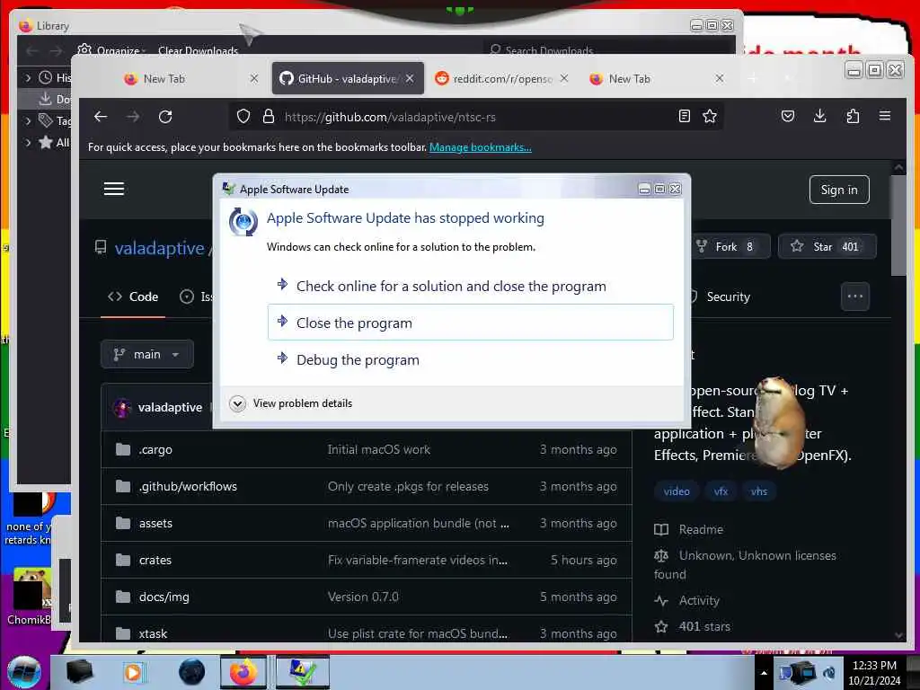Open Firefox downloads panel icon
This screenshot has width=920, height=690.
pyautogui.click(x=820, y=116)
